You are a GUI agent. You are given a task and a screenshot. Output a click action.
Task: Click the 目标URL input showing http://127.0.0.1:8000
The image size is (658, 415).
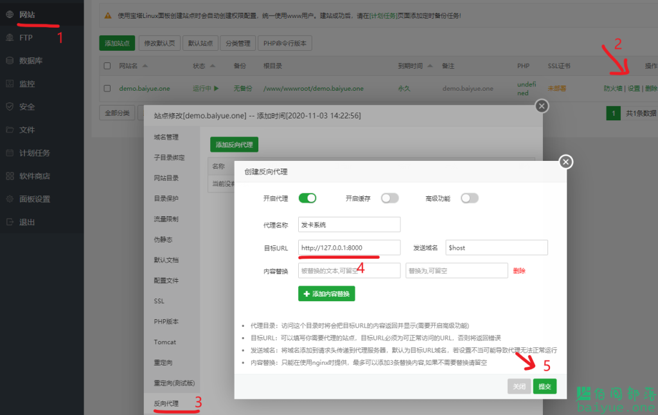[x=349, y=247]
